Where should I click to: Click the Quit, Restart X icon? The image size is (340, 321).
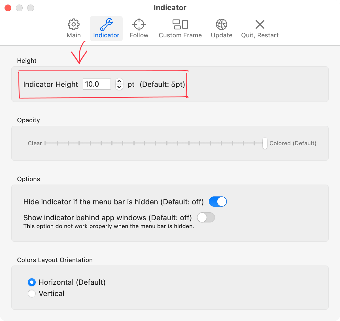pos(260,25)
